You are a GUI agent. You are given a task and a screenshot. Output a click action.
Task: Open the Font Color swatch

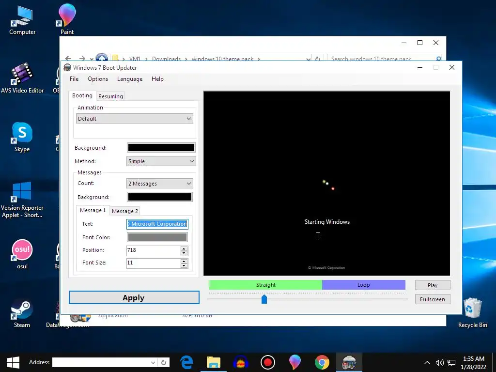(157, 237)
